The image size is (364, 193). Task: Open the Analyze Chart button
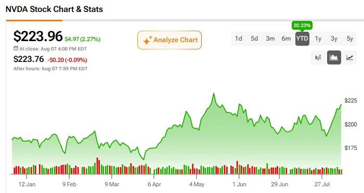tap(170, 40)
